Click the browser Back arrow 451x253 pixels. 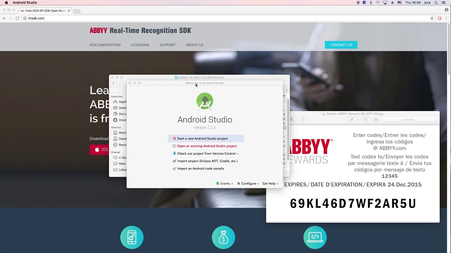pos(4,18)
